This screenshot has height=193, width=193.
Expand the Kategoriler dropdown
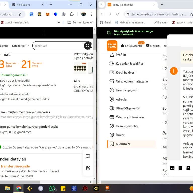tap(20, 46)
